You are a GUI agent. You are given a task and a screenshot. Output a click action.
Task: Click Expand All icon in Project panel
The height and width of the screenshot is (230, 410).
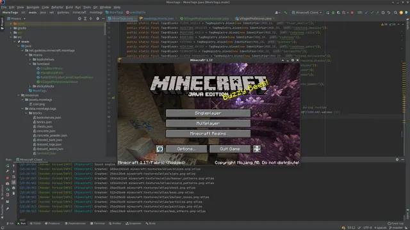(85, 19)
